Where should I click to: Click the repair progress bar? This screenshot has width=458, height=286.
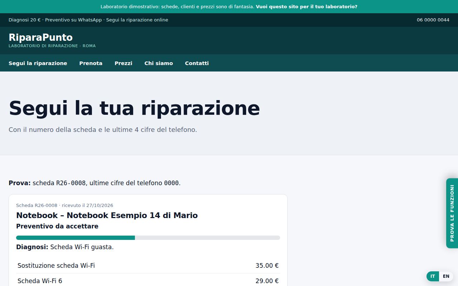pos(148,238)
